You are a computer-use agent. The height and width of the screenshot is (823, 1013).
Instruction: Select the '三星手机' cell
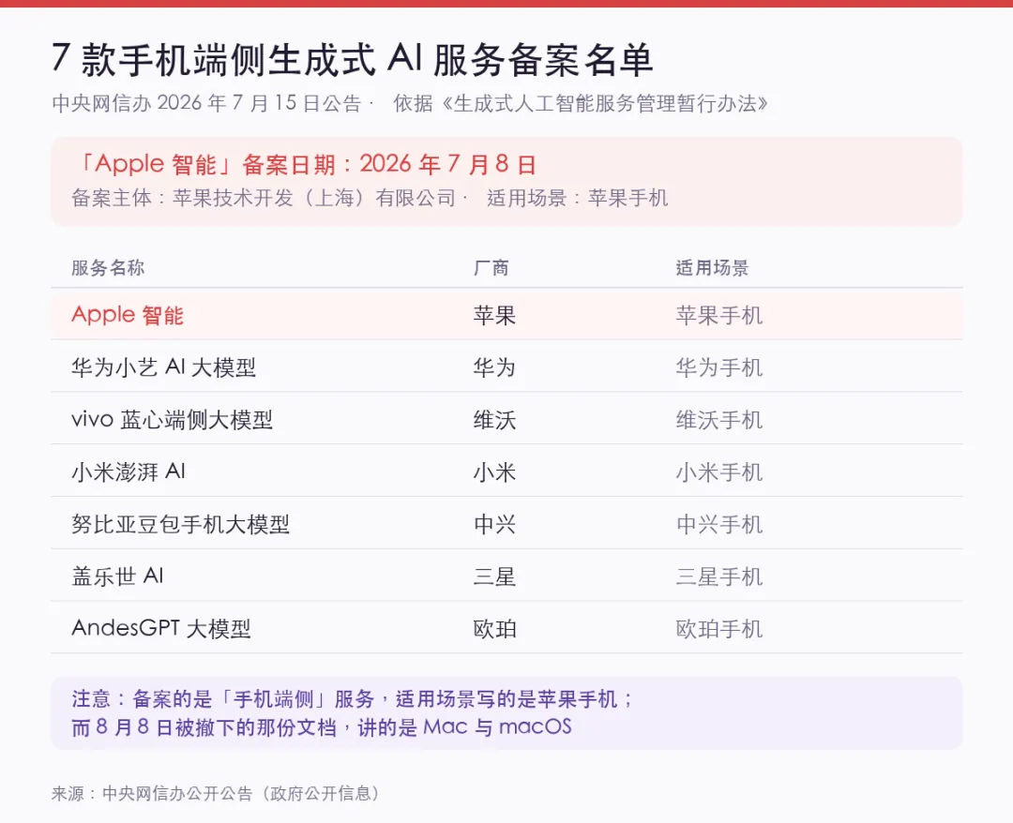point(719,576)
